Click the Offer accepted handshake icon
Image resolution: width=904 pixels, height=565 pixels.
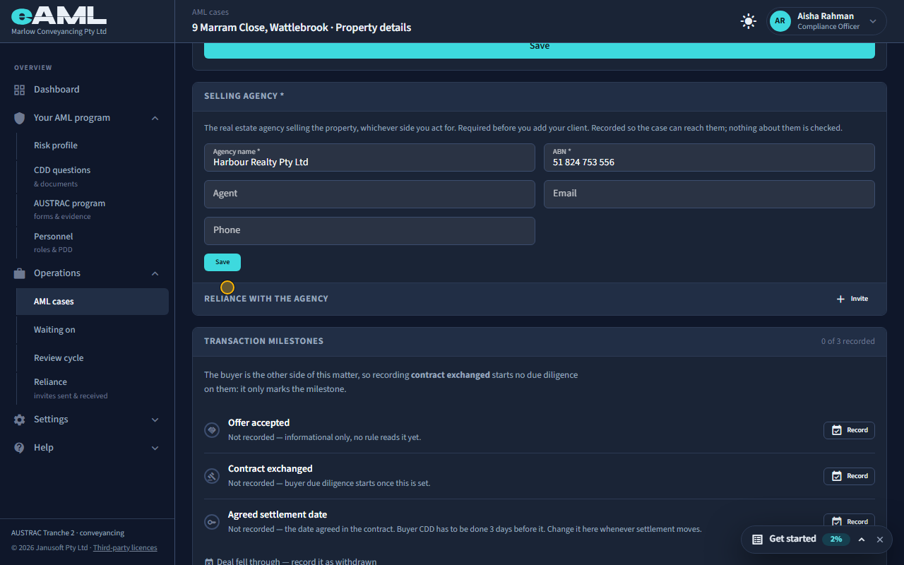[212, 430]
